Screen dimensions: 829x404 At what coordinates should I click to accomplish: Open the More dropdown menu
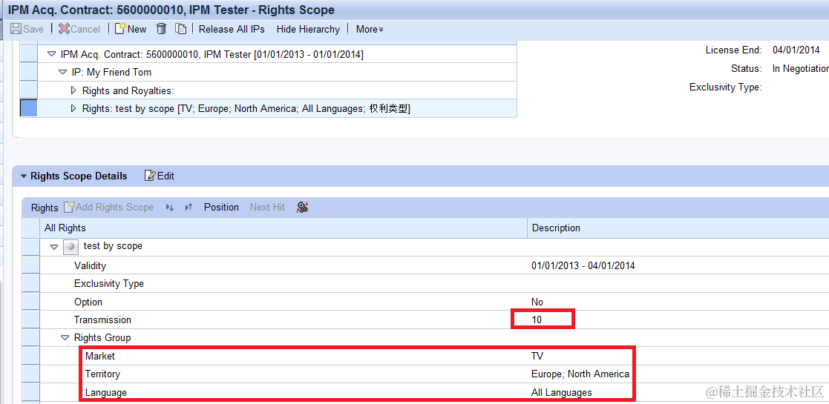click(370, 29)
